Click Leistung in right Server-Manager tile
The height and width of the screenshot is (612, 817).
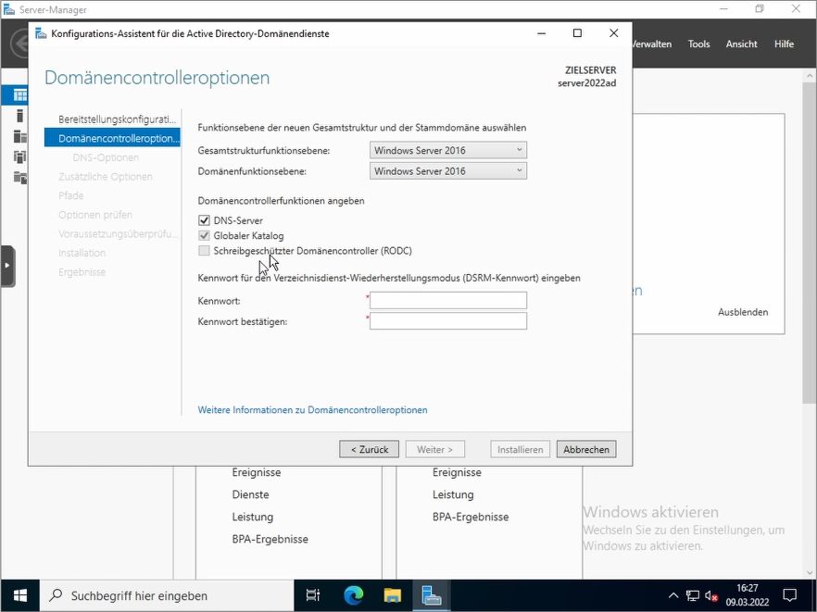tap(453, 494)
